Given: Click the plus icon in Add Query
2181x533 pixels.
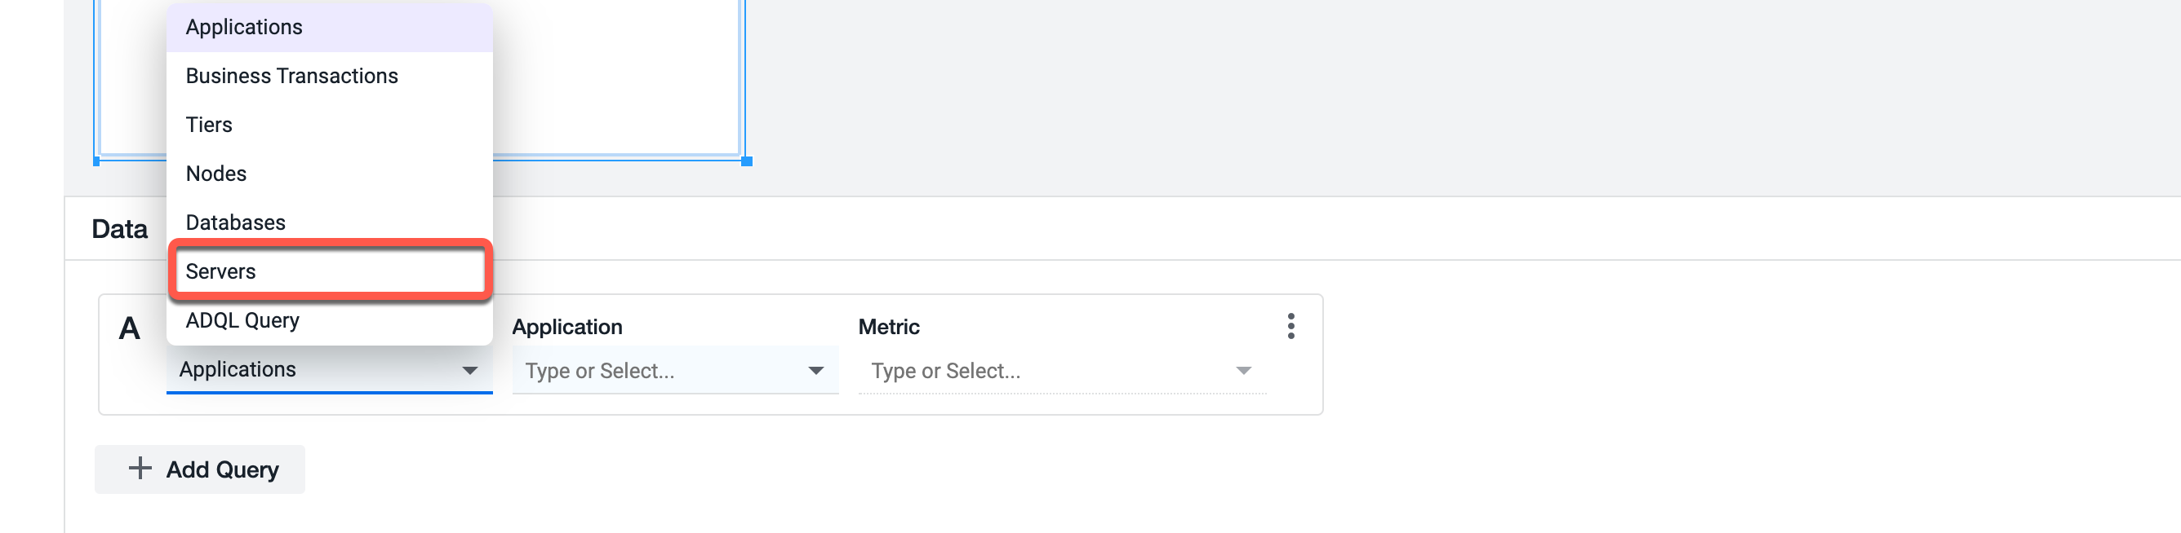Looking at the screenshot, I should tap(140, 468).
